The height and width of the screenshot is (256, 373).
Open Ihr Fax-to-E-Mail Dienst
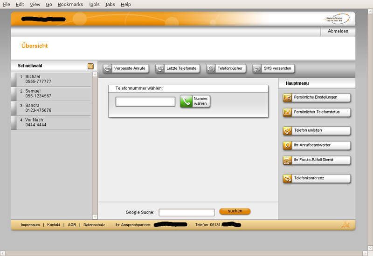pyautogui.click(x=317, y=160)
